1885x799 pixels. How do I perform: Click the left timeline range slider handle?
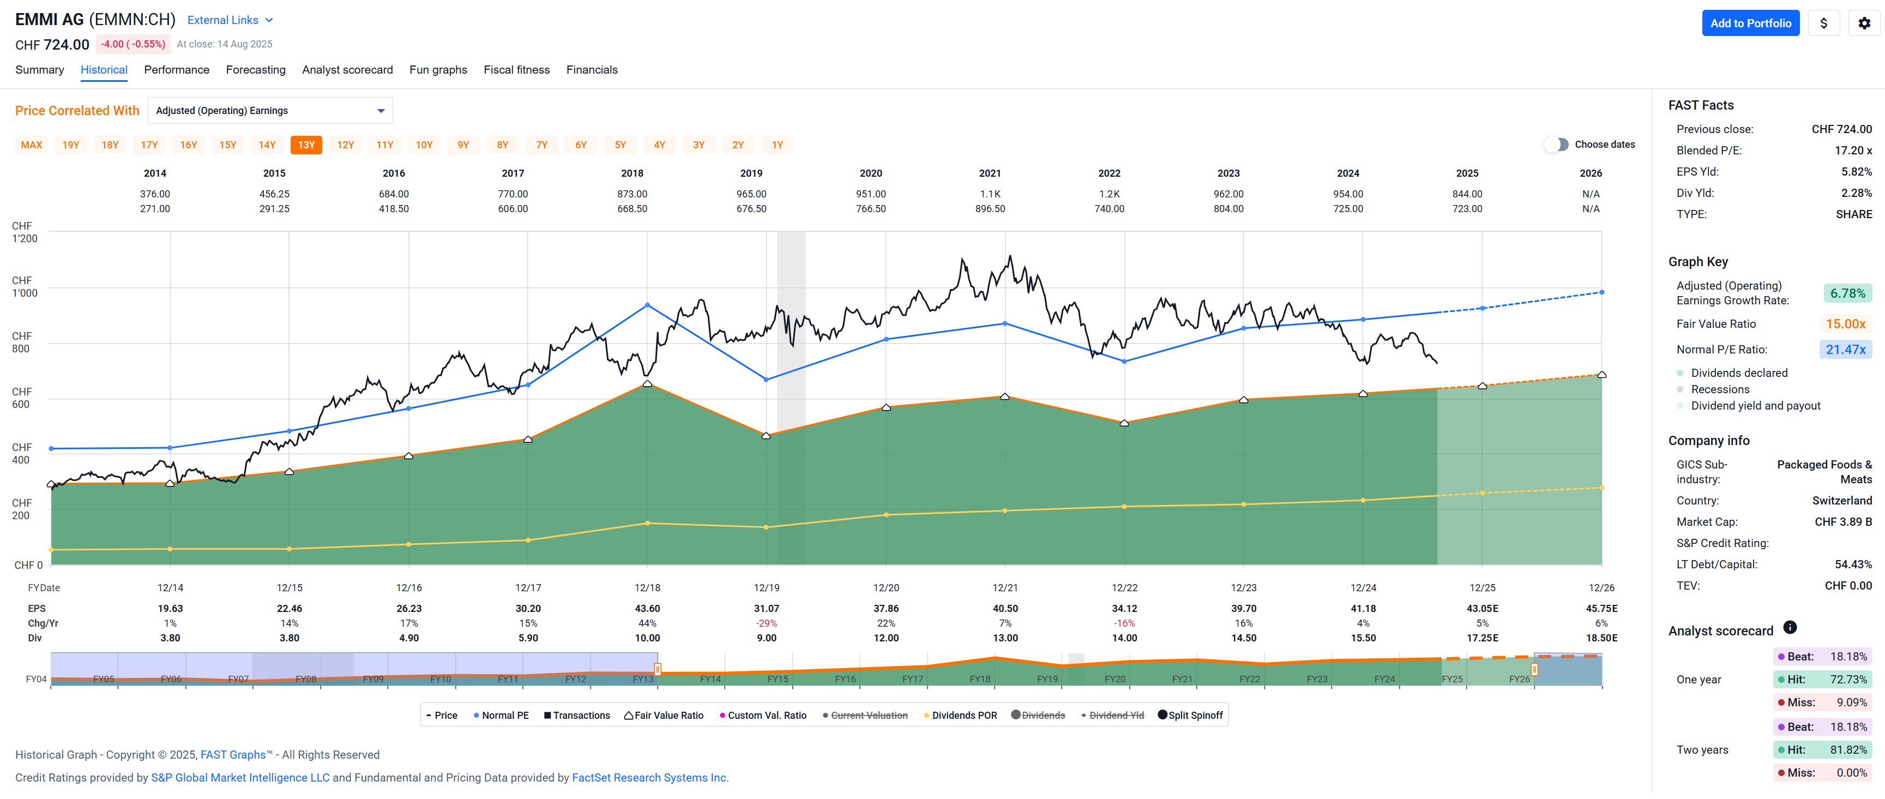coord(657,669)
